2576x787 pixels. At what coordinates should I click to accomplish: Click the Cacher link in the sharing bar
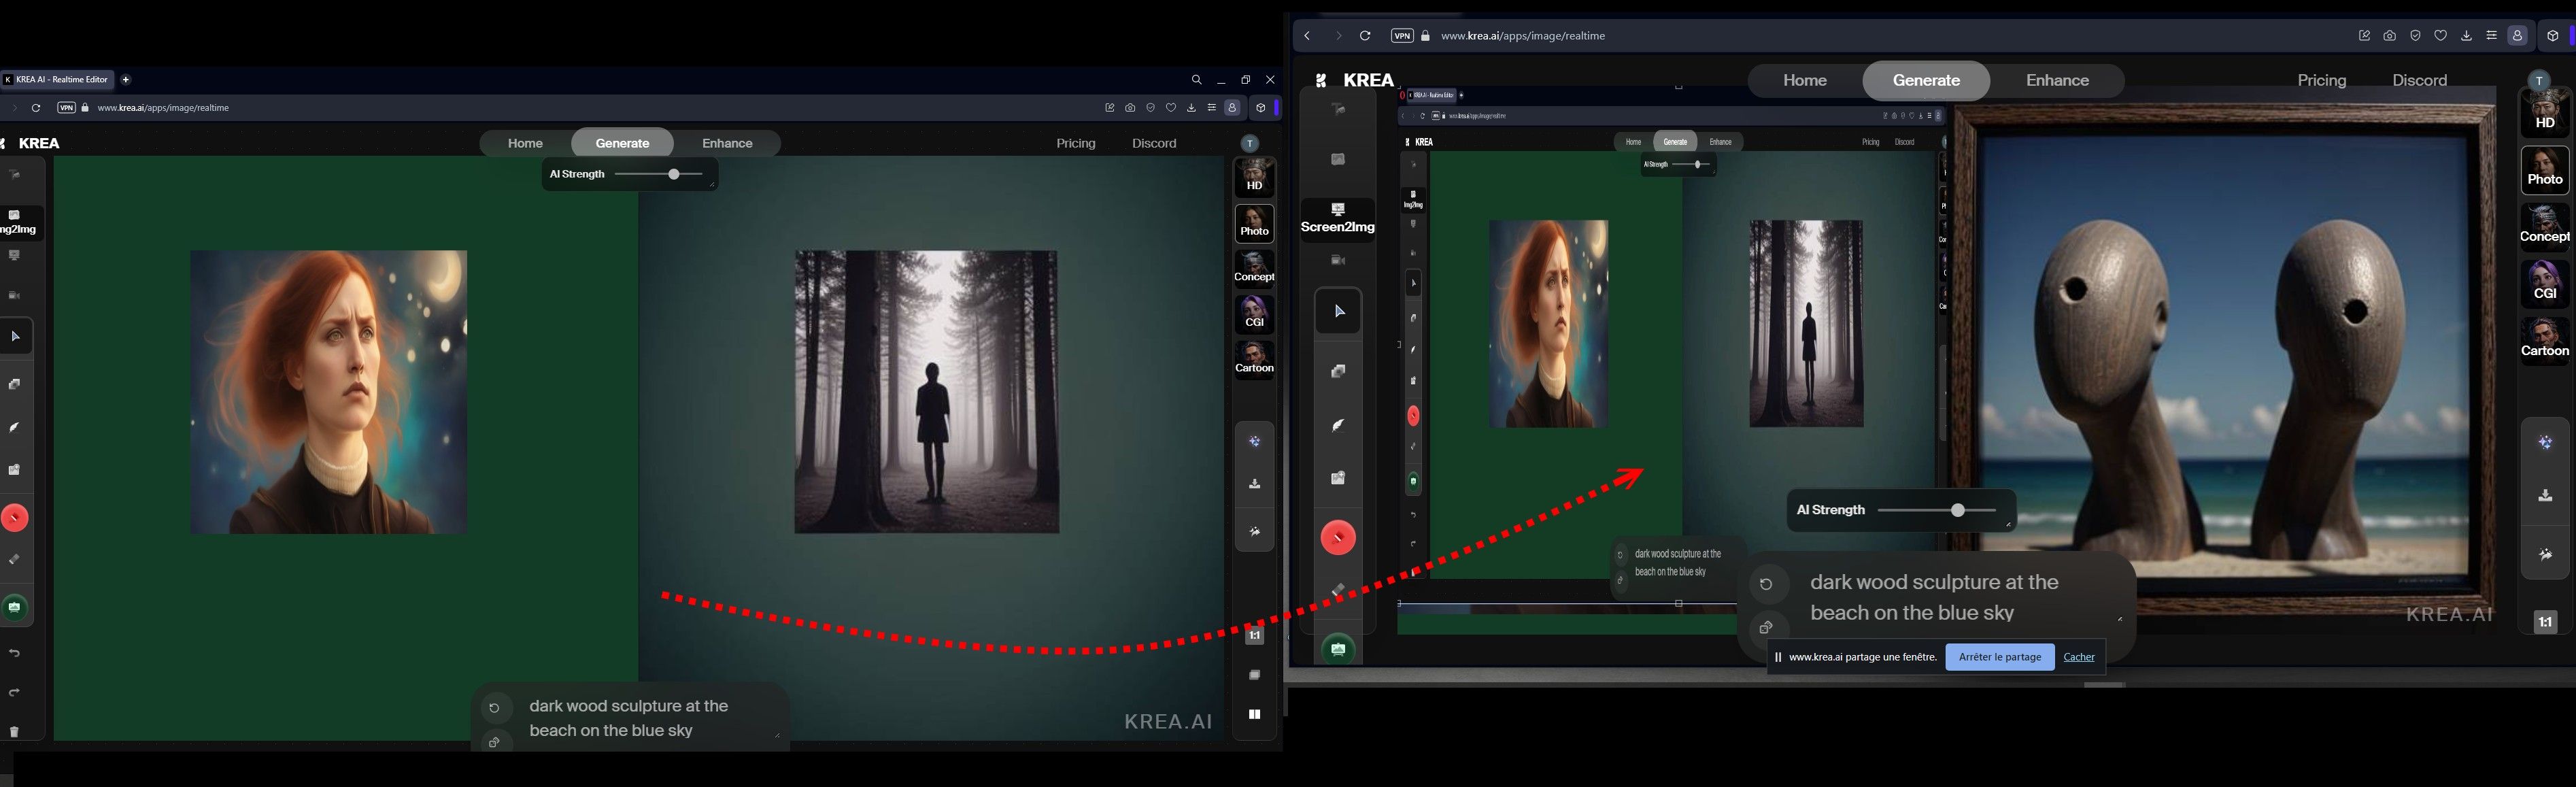pyautogui.click(x=2078, y=657)
